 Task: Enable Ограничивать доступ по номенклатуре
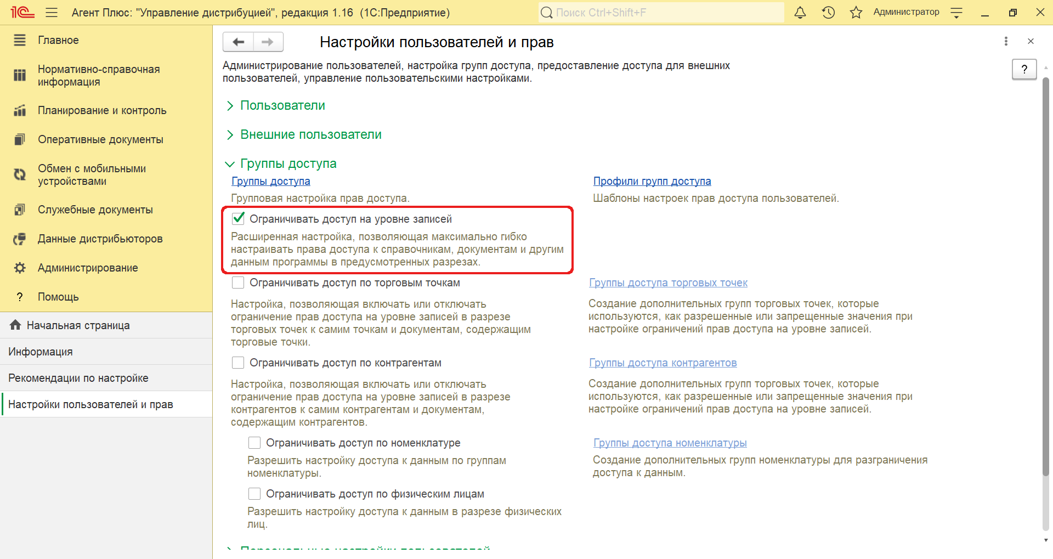[x=254, y=443]
